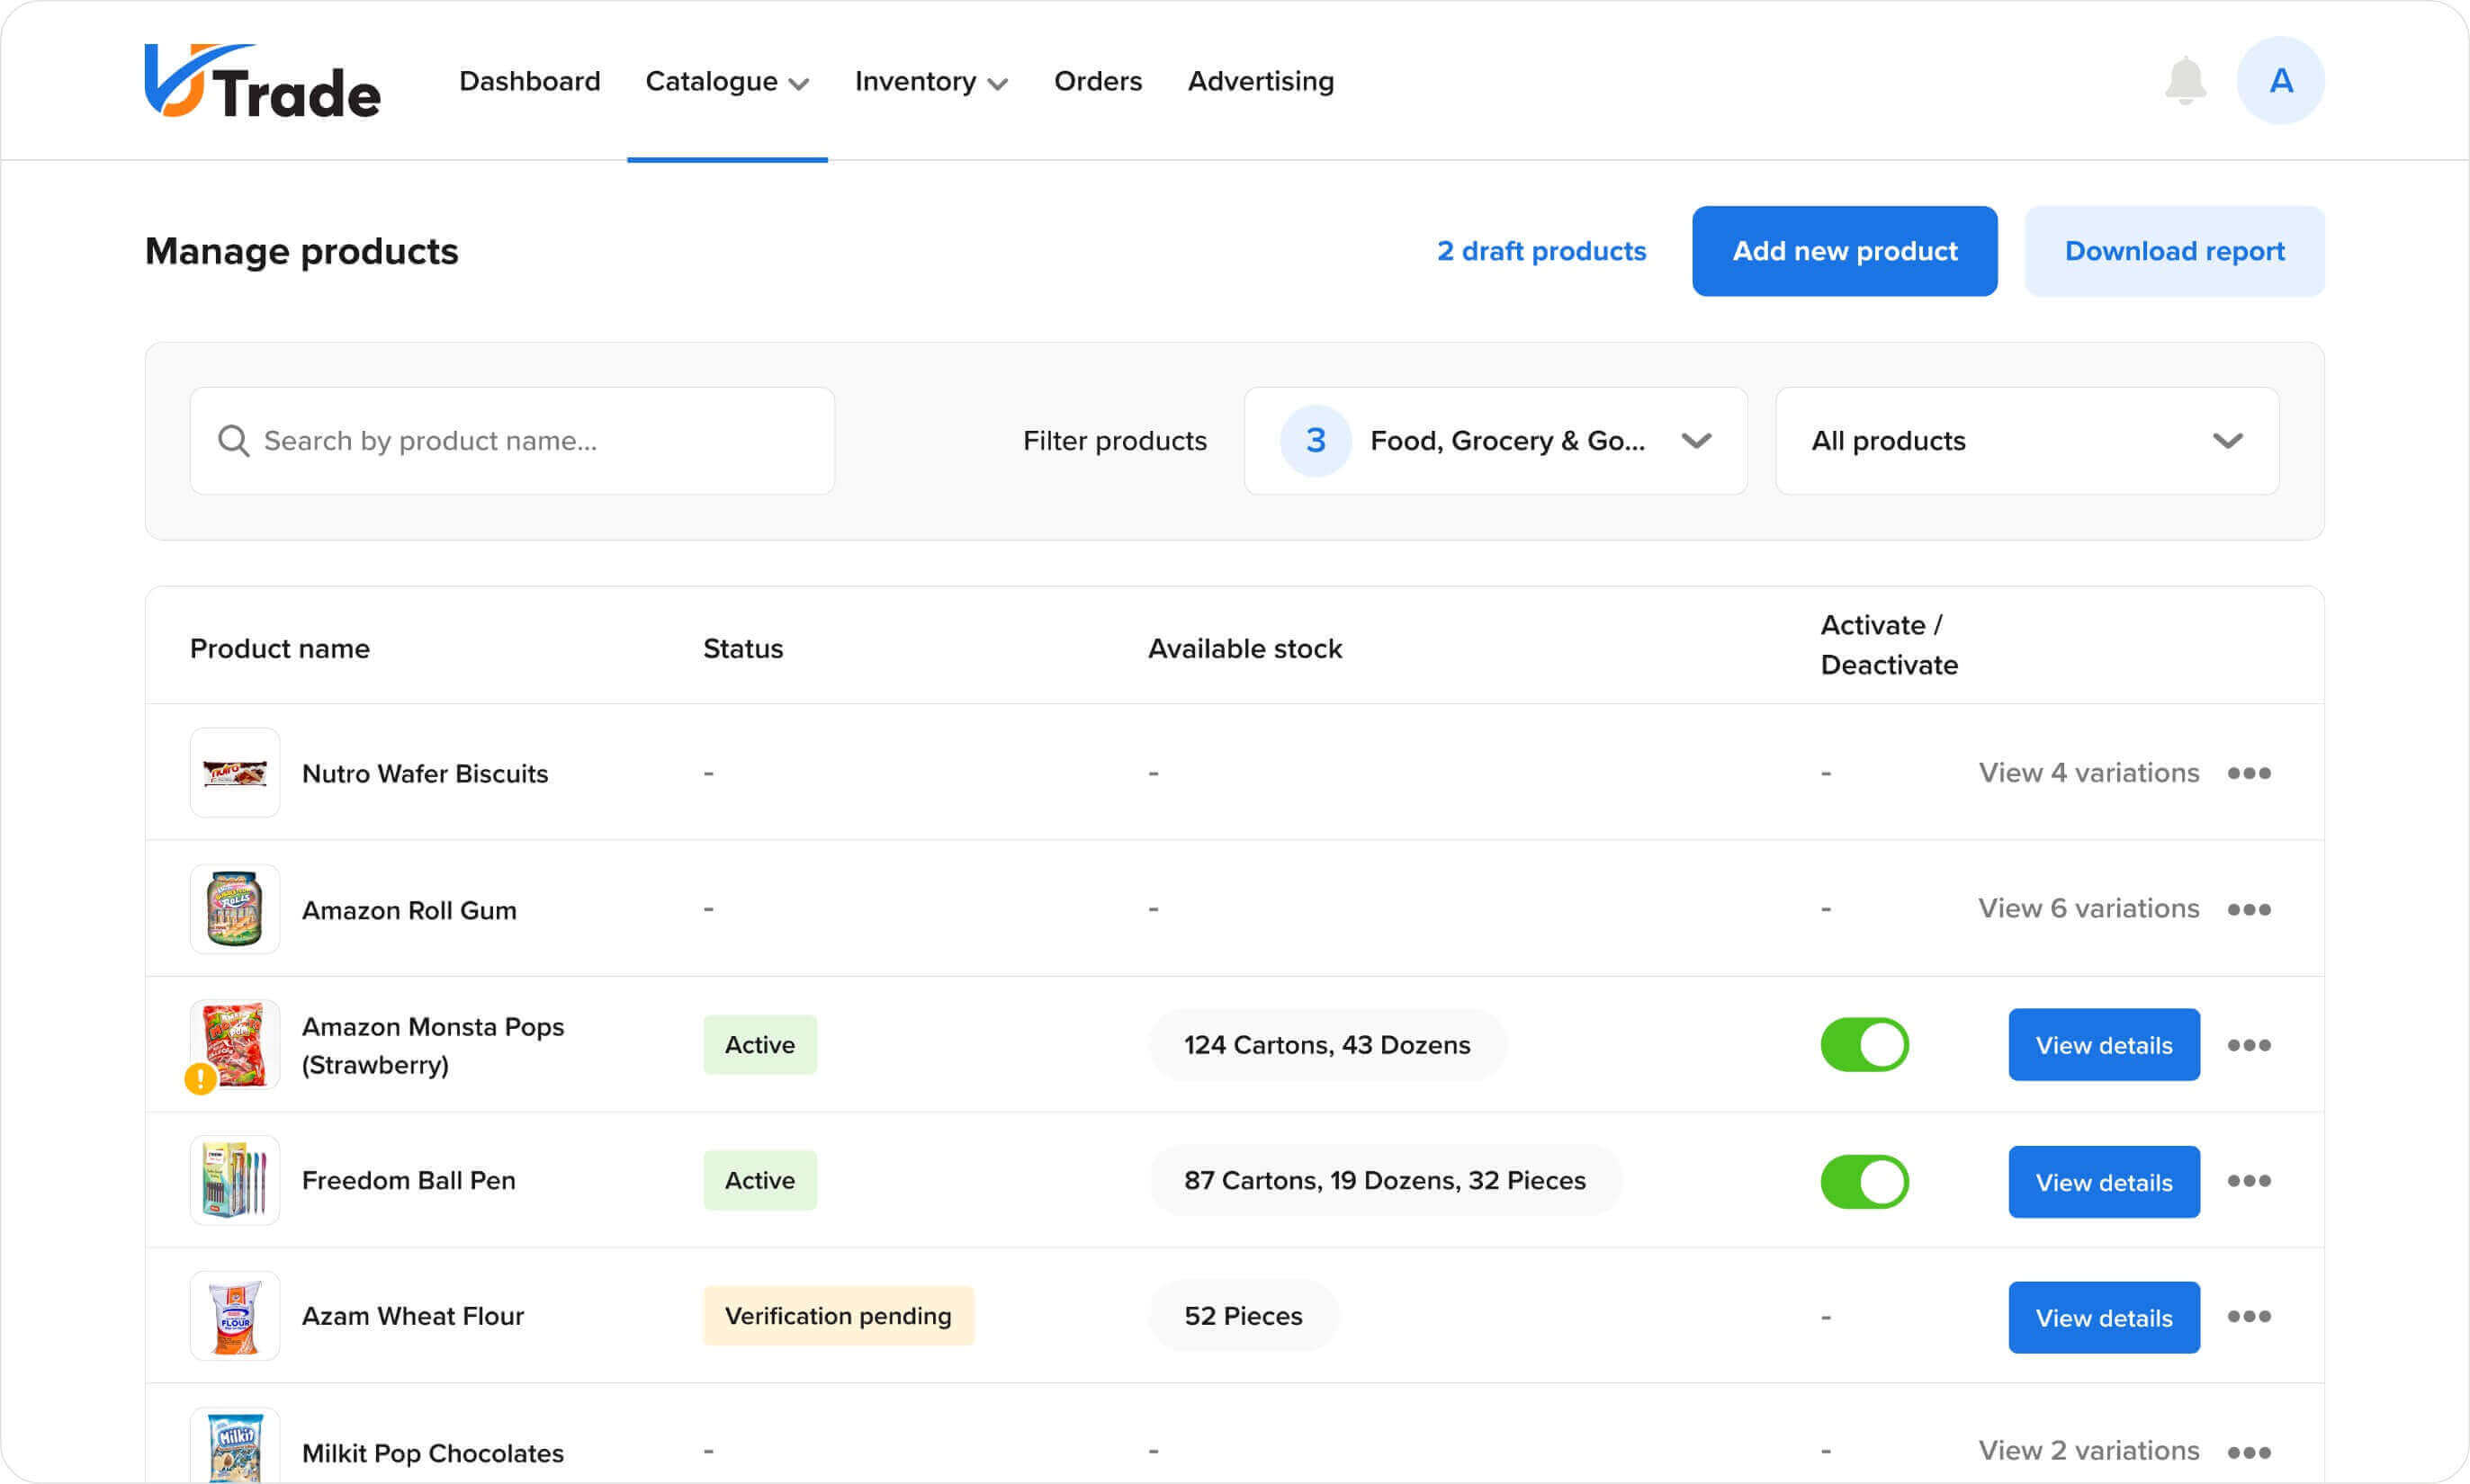Viewport: 2470px width, 1484px height.
Task: Expand the Catalogue dropdown
Action: (726, 81)
